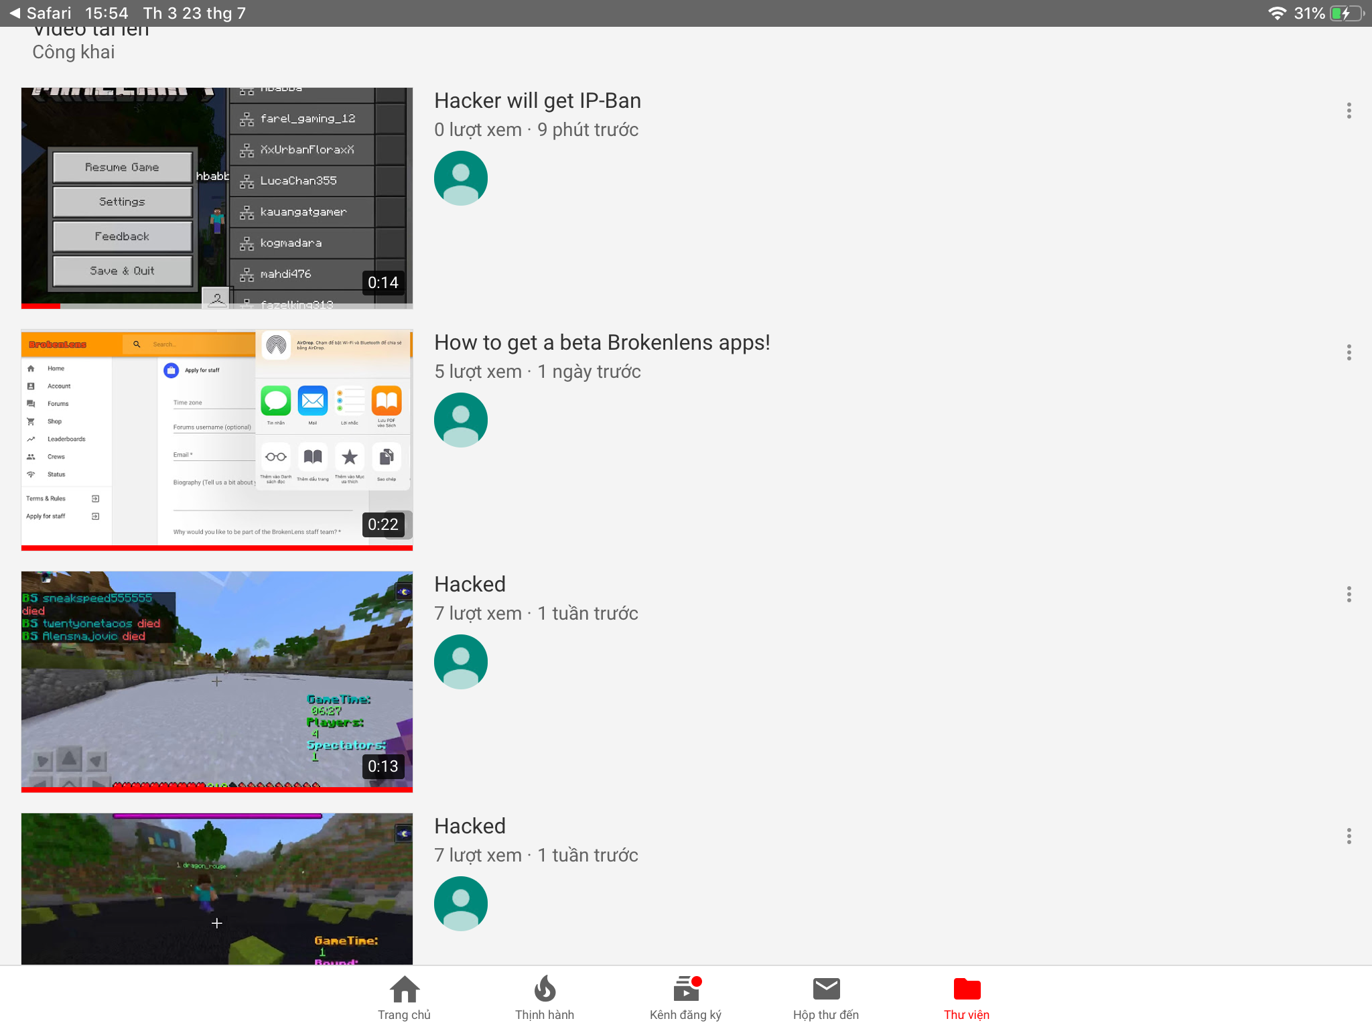Viewport: 1372px width, 1029px height.
Task: Open the Thịnh hành trending tab
Action: (545, 998)
